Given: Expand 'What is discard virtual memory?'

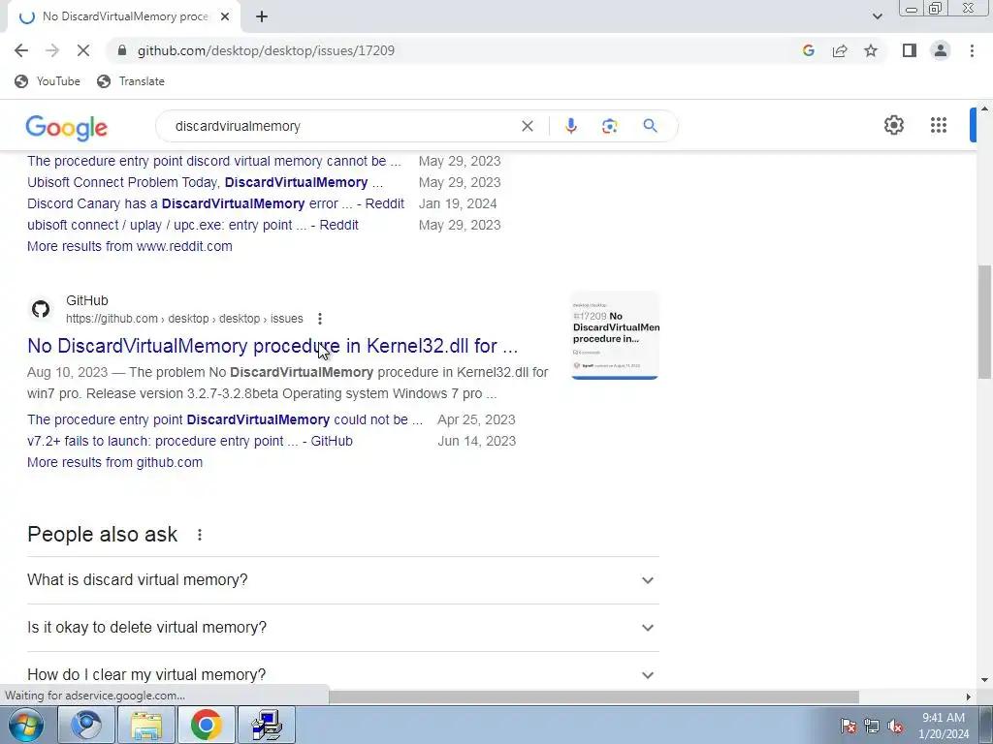Looking at the screenshot, I should coord(343,580).
